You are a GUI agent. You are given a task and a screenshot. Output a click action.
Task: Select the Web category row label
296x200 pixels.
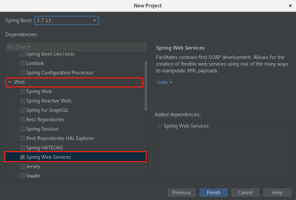pyautogui.click(x=19, y=82)
